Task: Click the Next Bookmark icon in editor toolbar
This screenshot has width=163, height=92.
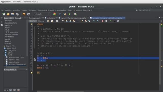Action: coord(86,21)
